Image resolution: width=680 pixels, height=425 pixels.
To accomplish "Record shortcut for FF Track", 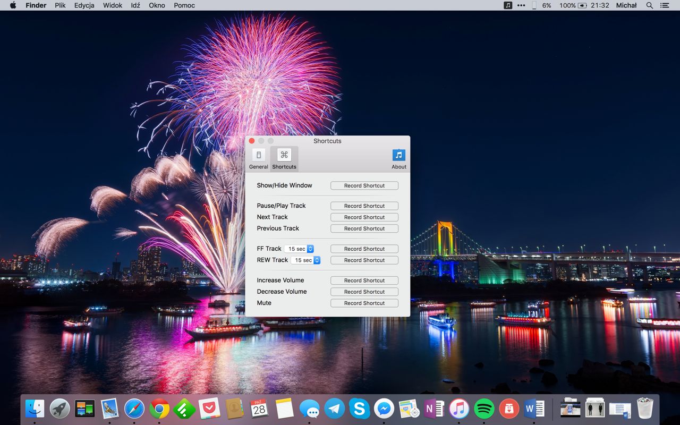I will click(364, 249).
